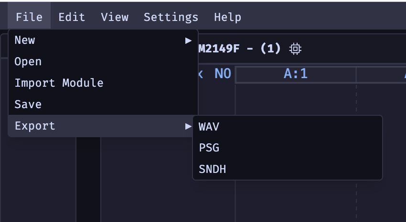Open the Edit menu
The width and height of the screenshot is (406, 222).
click(x=72, y=17)
